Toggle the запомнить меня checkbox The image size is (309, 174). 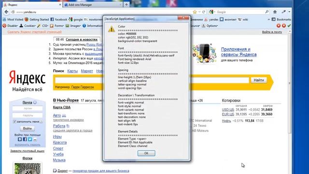click(x=14, y=121)
